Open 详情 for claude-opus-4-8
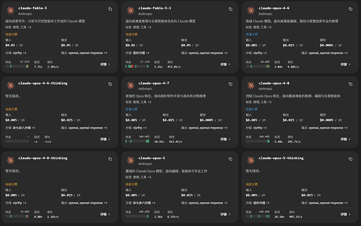 346,139
